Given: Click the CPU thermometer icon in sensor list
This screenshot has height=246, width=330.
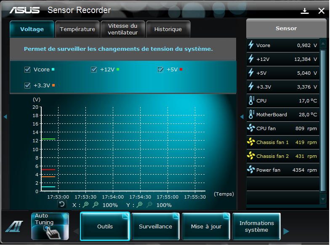Looking at the screenshot, I should (251, 101).
